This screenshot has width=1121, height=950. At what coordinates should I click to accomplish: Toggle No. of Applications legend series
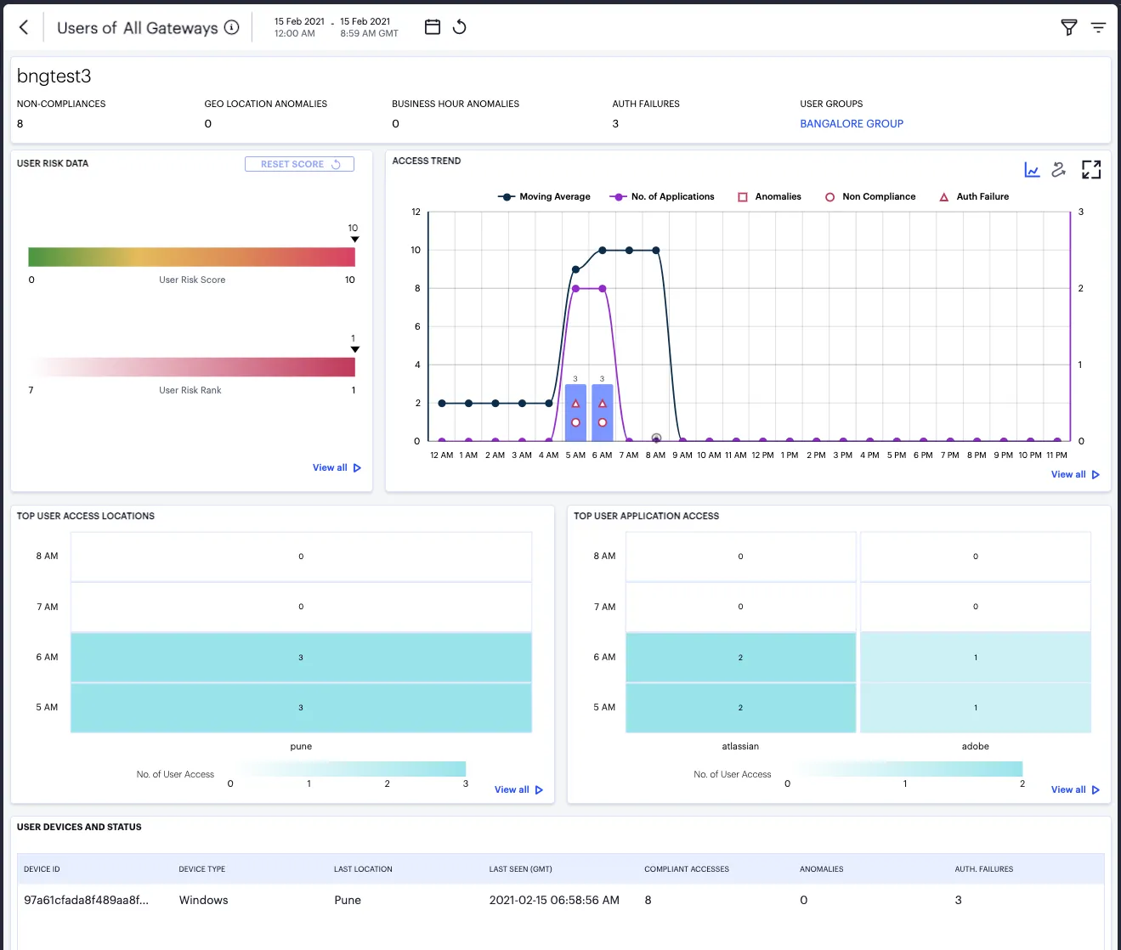[662, 196]
